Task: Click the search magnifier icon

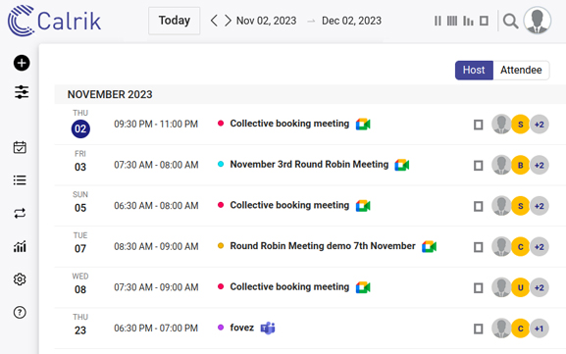Action: [x=510, y=22]
